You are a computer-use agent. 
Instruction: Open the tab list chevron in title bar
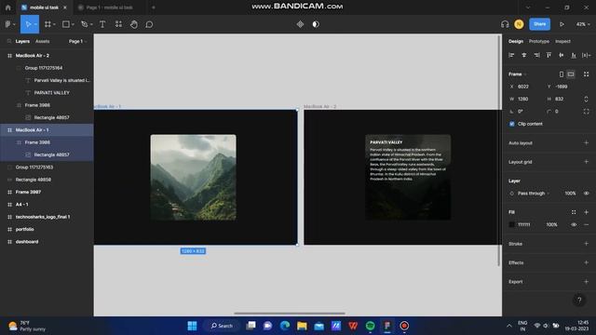coord(528,7)
